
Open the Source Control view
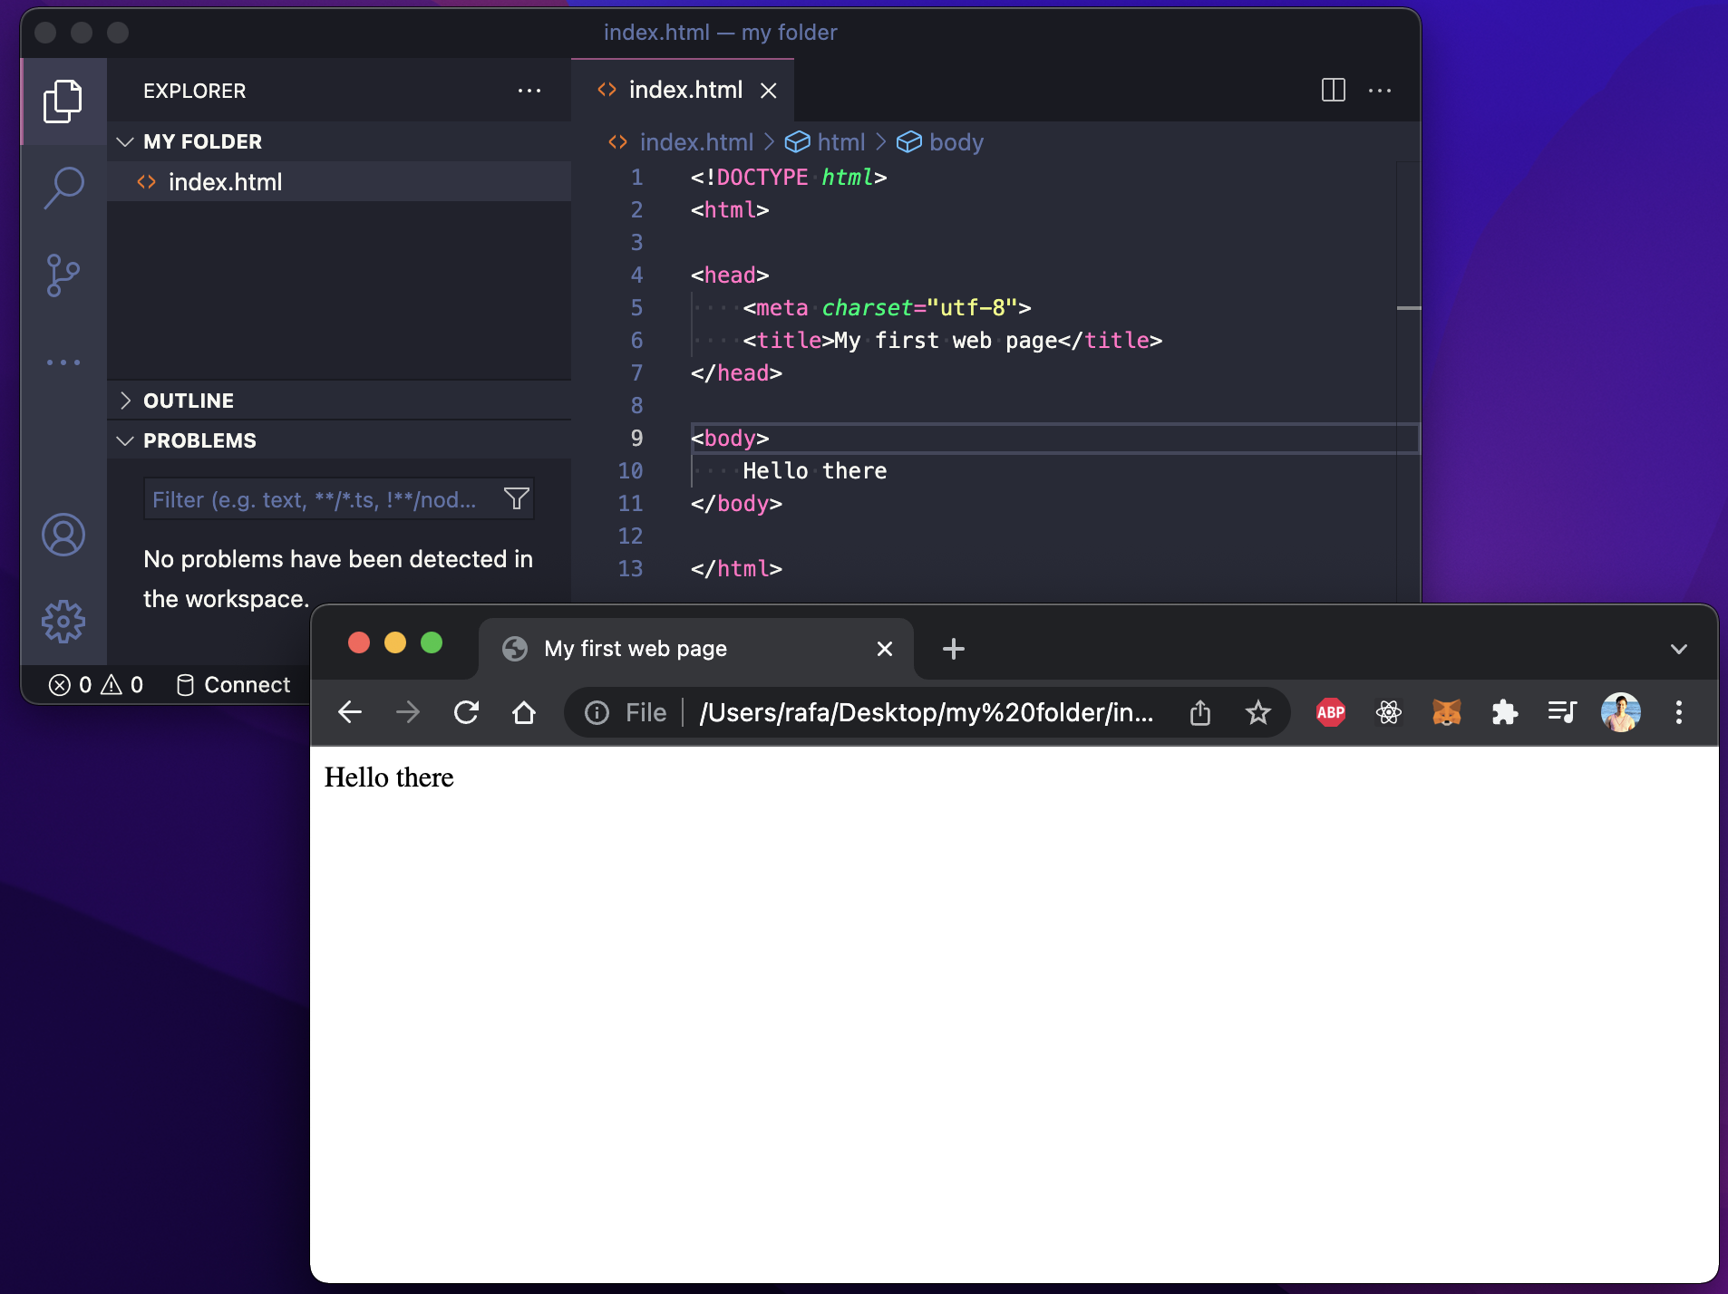(x=63, y=275)
